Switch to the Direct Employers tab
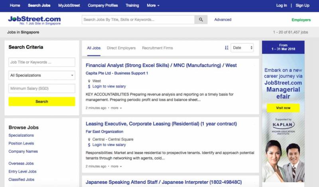 pyautogui.click(x=121, y=48)
